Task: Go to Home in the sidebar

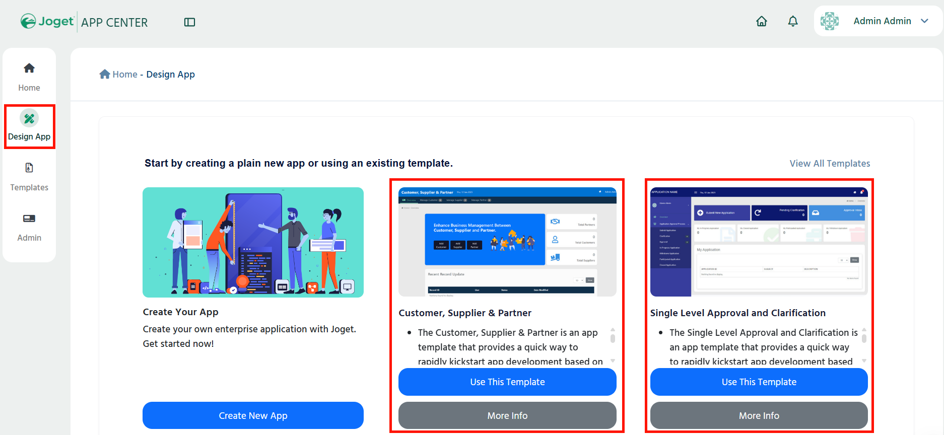Action: coord(29,77)
